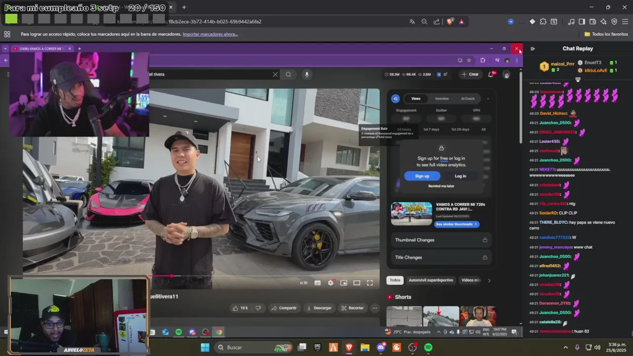Click the zoom magnifier icon in address bar

[424, 22]
